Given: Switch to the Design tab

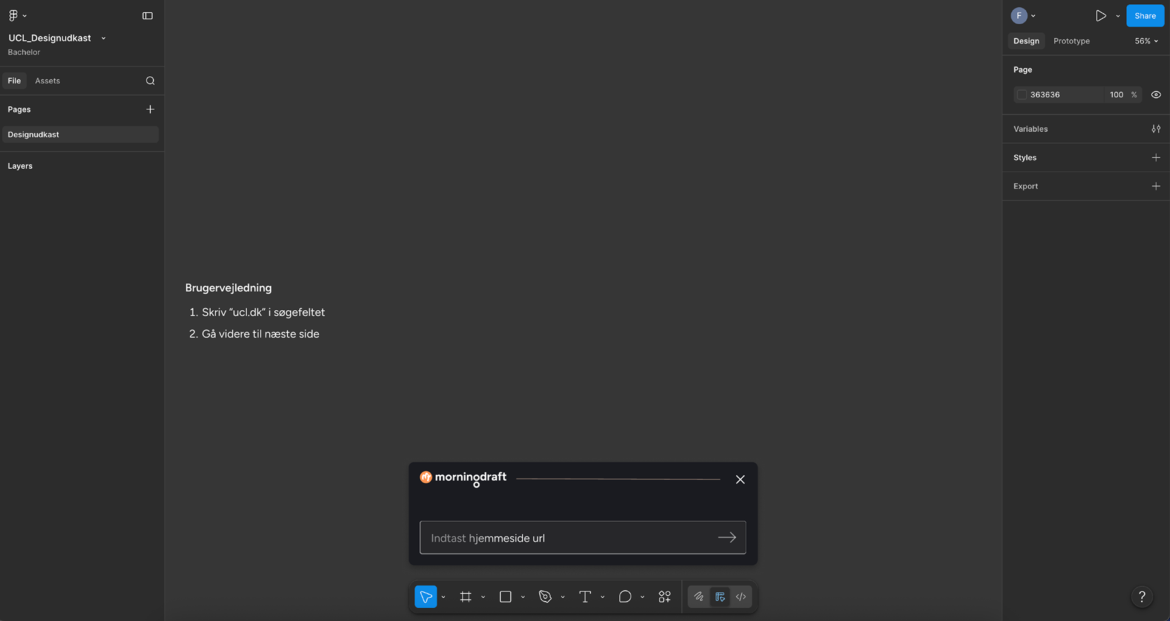Looking at the screenshot, I should click(1026, 41).
